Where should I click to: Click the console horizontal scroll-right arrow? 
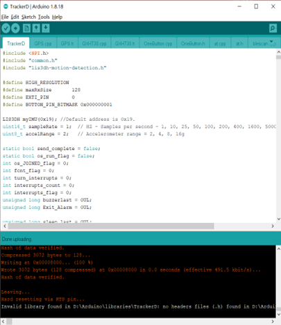coord(273,322)
